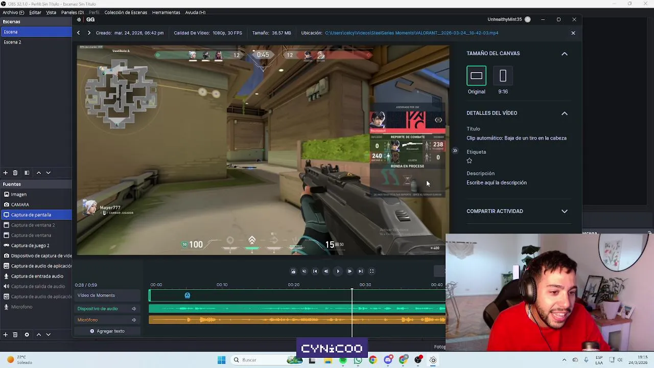The height and width of the screenshot is (368, 654).
Task: Open scene filters icon
Action: click(27, 173)
